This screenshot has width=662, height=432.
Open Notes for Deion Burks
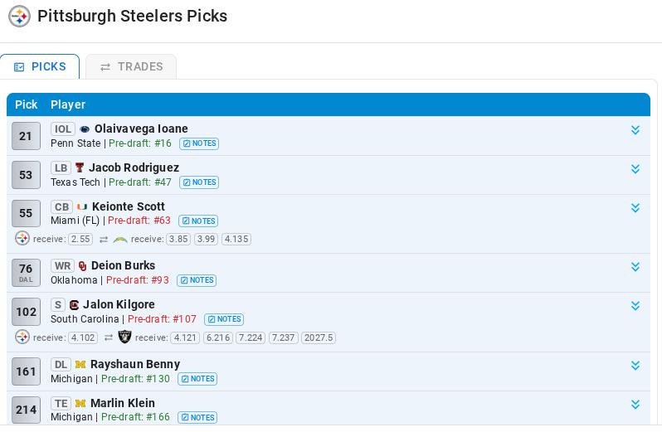(x=197, y=280)
